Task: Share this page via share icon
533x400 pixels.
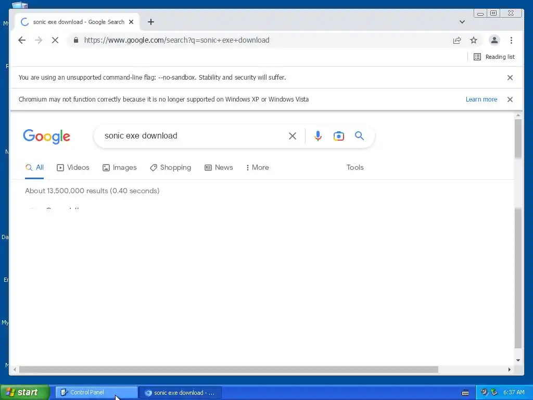Action: (457, 40)
